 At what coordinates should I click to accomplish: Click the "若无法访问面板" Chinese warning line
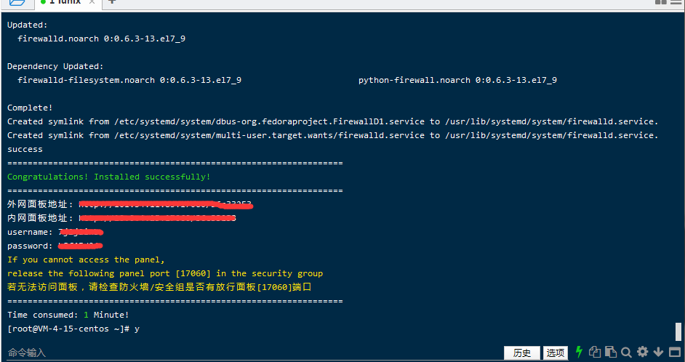point(159,287)
